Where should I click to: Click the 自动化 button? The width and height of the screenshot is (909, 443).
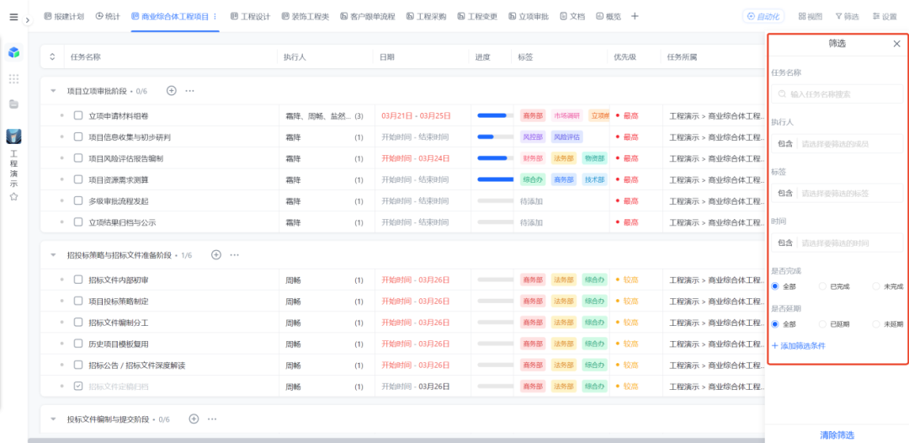(x=763, y=17)
